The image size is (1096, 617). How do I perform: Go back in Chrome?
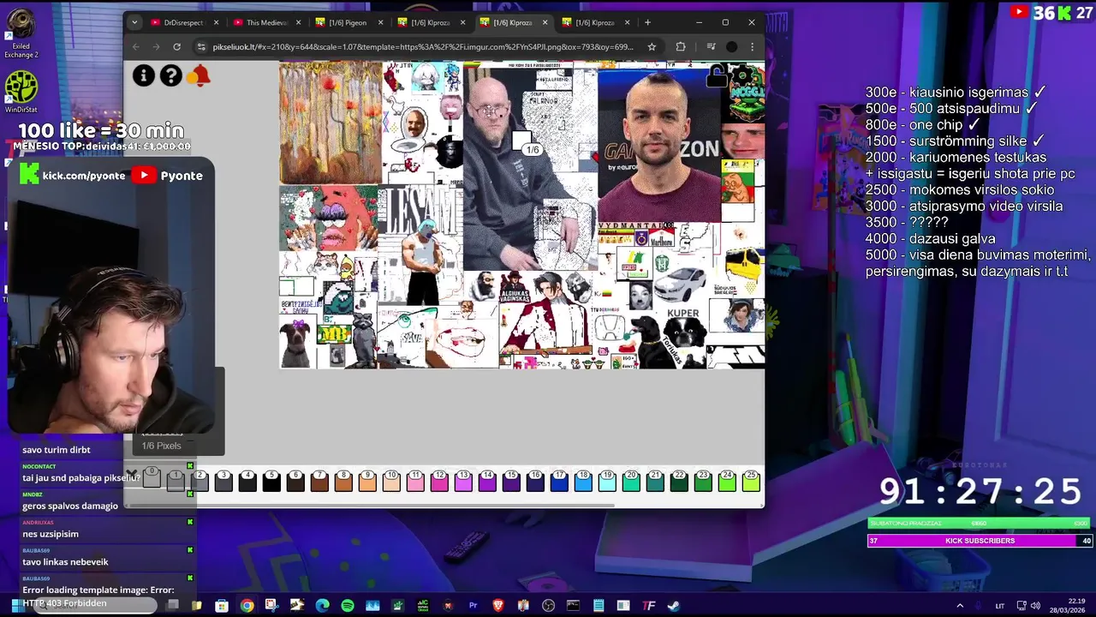tap(135, 47)
